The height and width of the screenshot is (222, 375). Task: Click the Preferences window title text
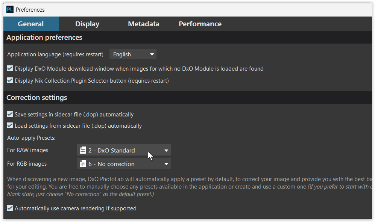pyautogui.click(x=30, y=10)
